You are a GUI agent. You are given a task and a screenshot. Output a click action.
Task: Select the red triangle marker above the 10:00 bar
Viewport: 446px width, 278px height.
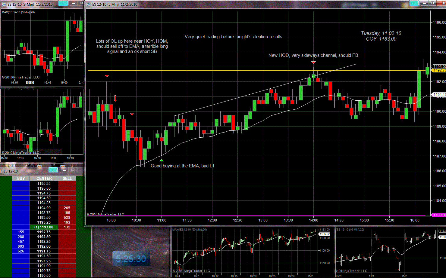pyautogui.click(x=107, y=76)
